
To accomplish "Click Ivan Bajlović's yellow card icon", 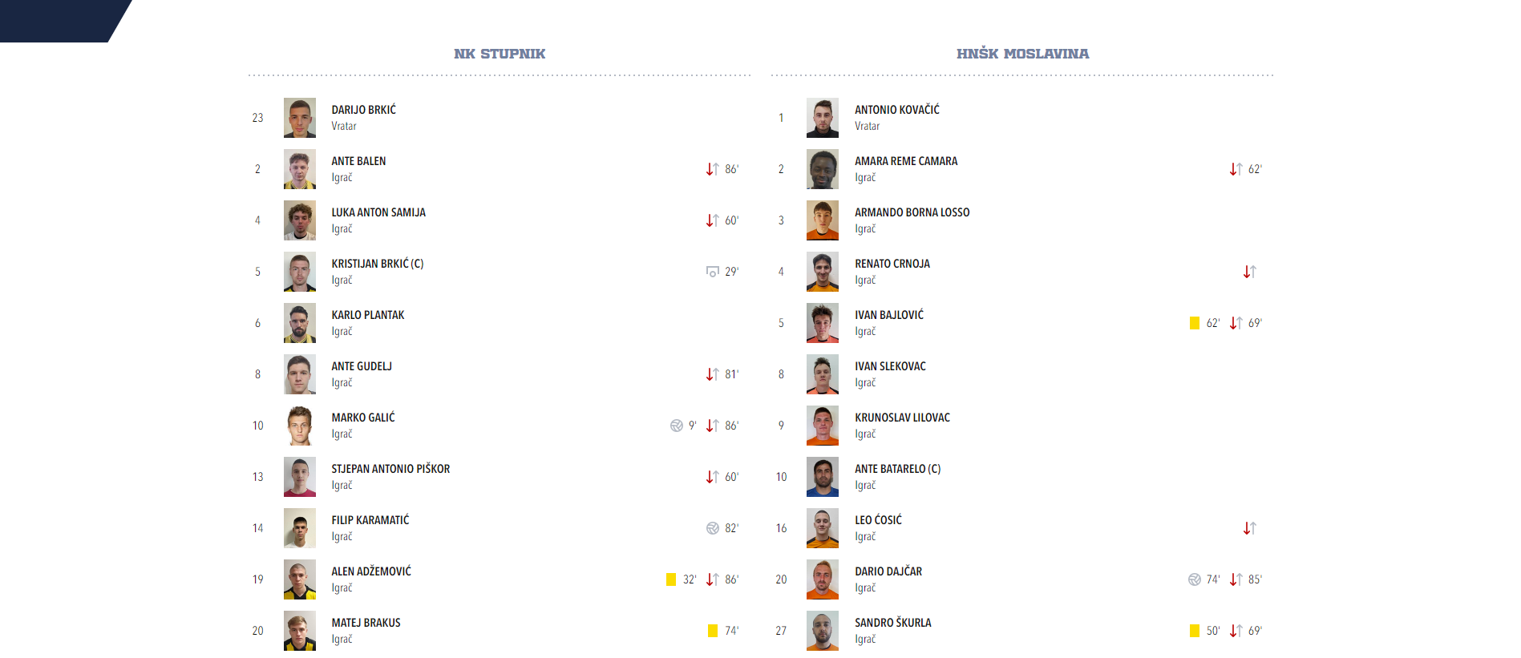I will pyautogui.click(x=1195, y=323).
